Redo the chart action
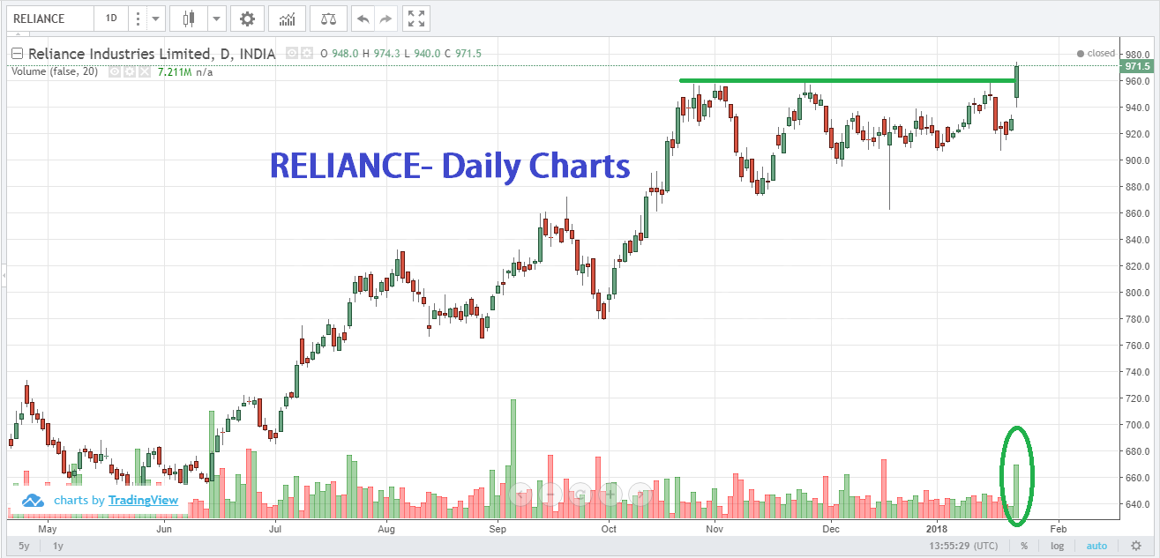 tap(385, 18)
